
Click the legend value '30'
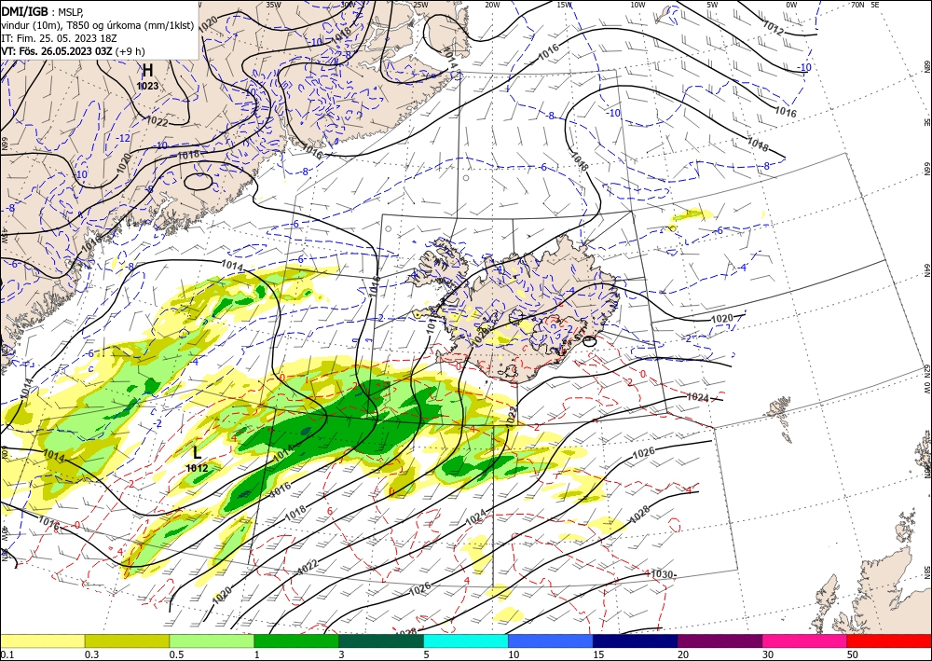768,654
